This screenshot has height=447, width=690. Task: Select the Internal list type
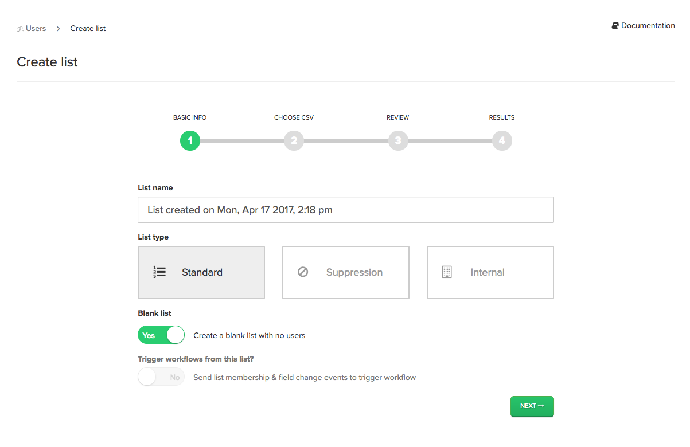[490, 273]
